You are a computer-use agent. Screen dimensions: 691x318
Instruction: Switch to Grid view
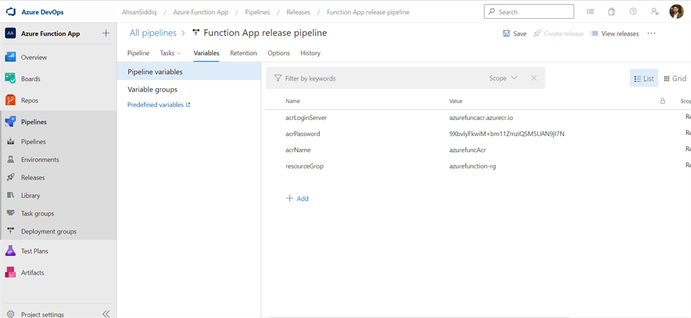[x=675, y=78]
